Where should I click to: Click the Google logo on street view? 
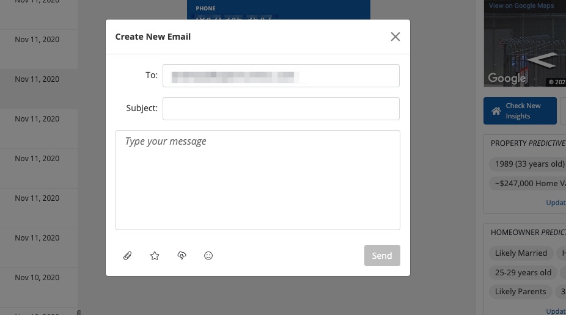pyautogui.click(x=507, y=78)
